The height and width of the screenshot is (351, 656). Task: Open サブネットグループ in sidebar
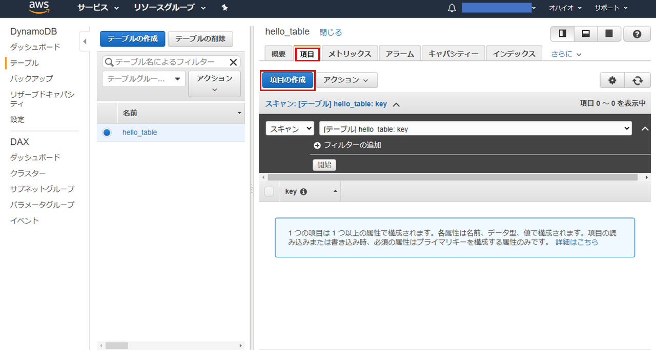(43, 189)
